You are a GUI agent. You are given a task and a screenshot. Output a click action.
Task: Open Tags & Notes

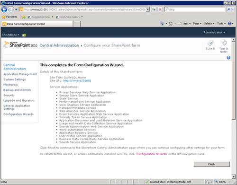[224, 46]
